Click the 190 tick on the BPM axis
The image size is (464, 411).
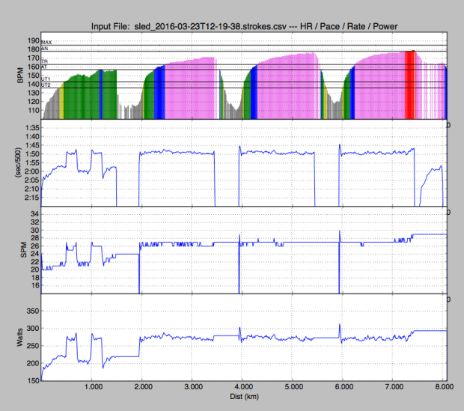coord(31,40)
